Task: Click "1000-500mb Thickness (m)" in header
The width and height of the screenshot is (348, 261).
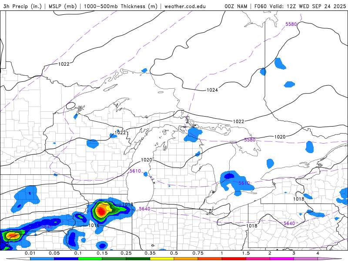Action: (120, 6)
